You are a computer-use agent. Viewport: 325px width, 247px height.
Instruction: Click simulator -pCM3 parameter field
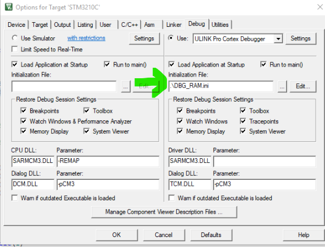pyautogui.click(x=108, y=185)
